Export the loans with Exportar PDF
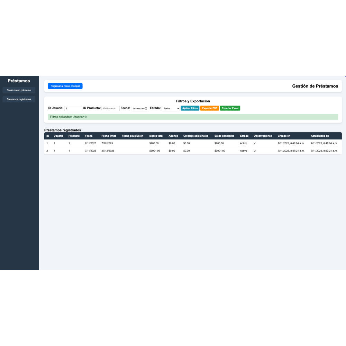Screen dimensions: 346x346 point(210,108)
